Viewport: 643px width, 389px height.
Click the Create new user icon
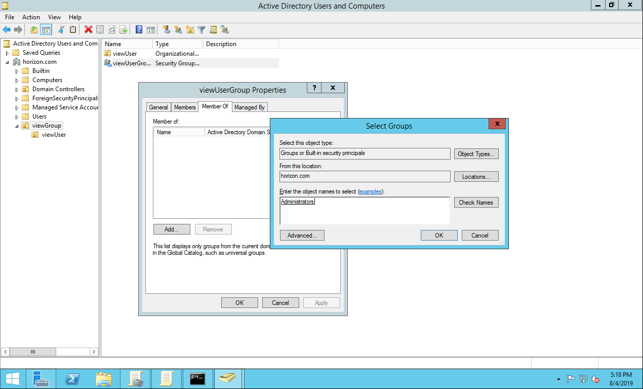166,30
